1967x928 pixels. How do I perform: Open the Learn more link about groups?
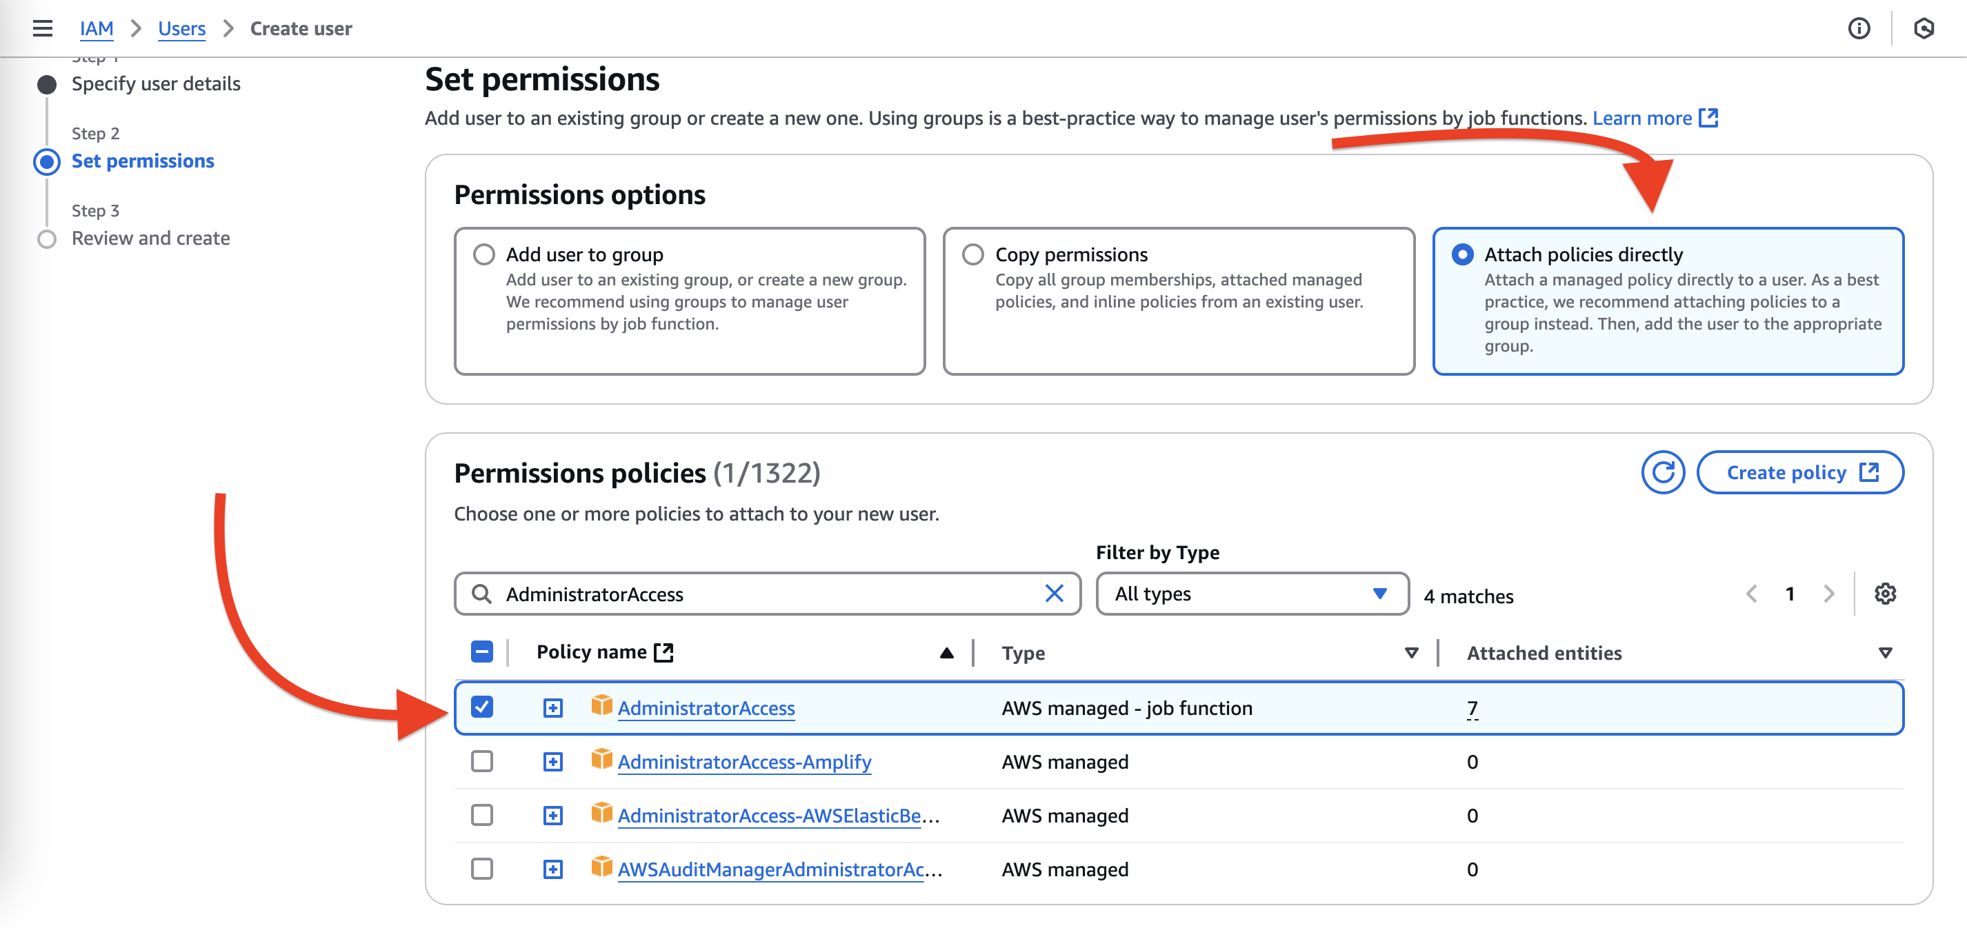pyautogui.click(x=1644, y=119)
